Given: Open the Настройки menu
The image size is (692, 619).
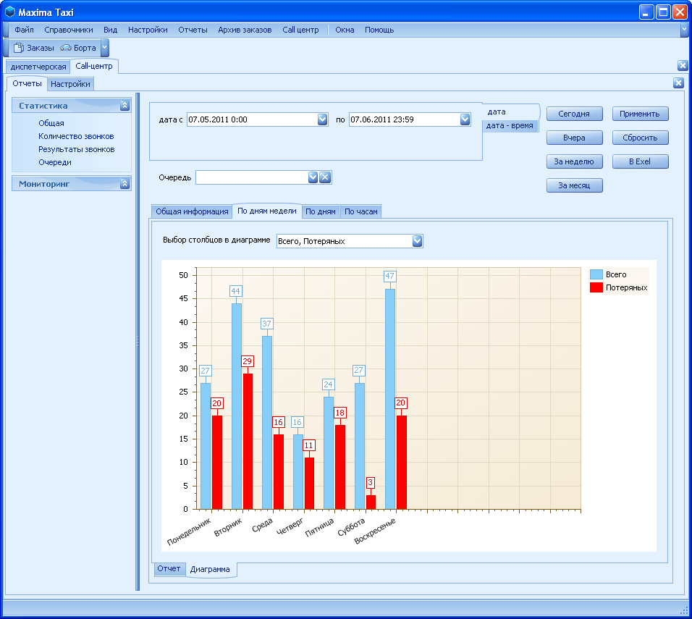Looking at the screenshot, I should pos(148,30).
